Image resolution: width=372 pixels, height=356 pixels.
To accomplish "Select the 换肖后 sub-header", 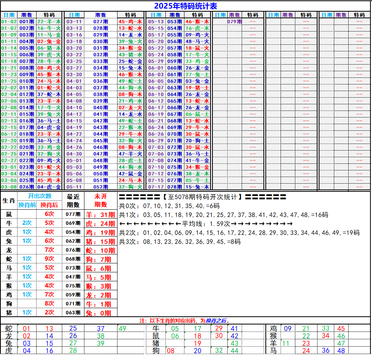I will [49, 205].
